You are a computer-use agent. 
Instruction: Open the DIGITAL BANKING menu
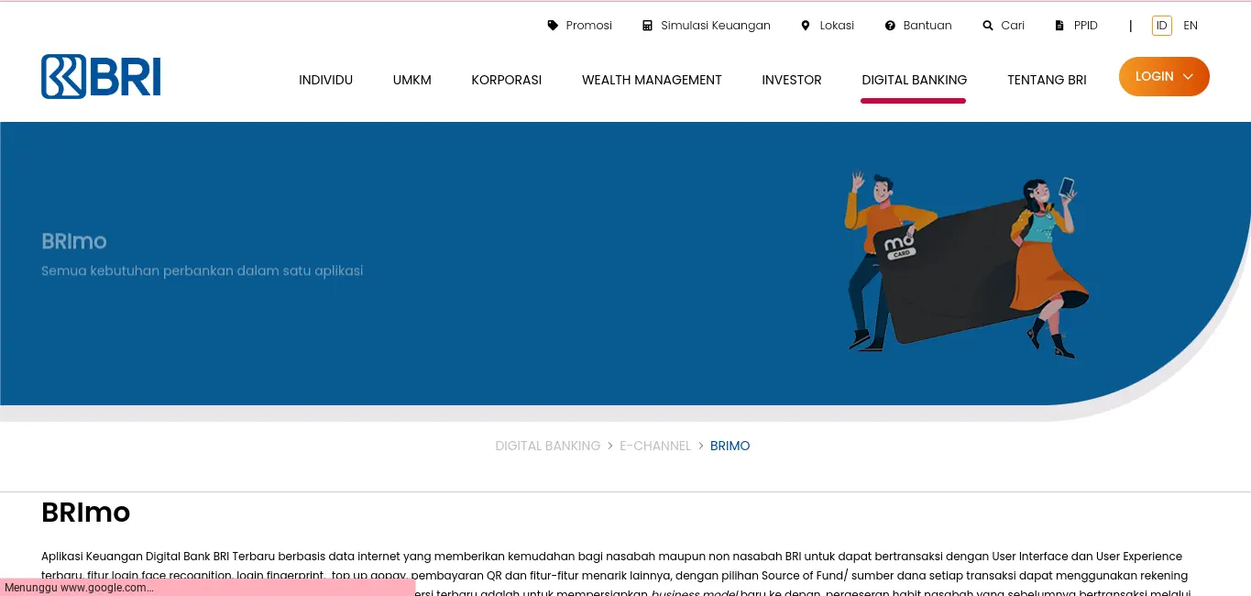(x=915, y=80)
